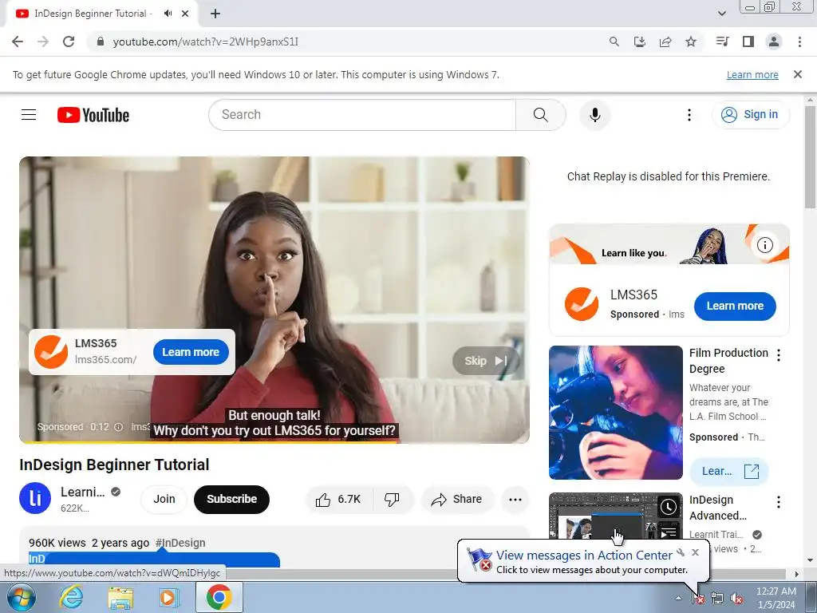Open Film Production Degree ad thumbnail
The width and height of the screenshot is (817, 613).
click(615, 413)
